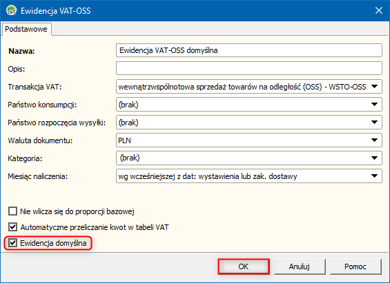
Task: Click the Miesiąc naliczenia selected value text
Action: (x=208, y=176)
